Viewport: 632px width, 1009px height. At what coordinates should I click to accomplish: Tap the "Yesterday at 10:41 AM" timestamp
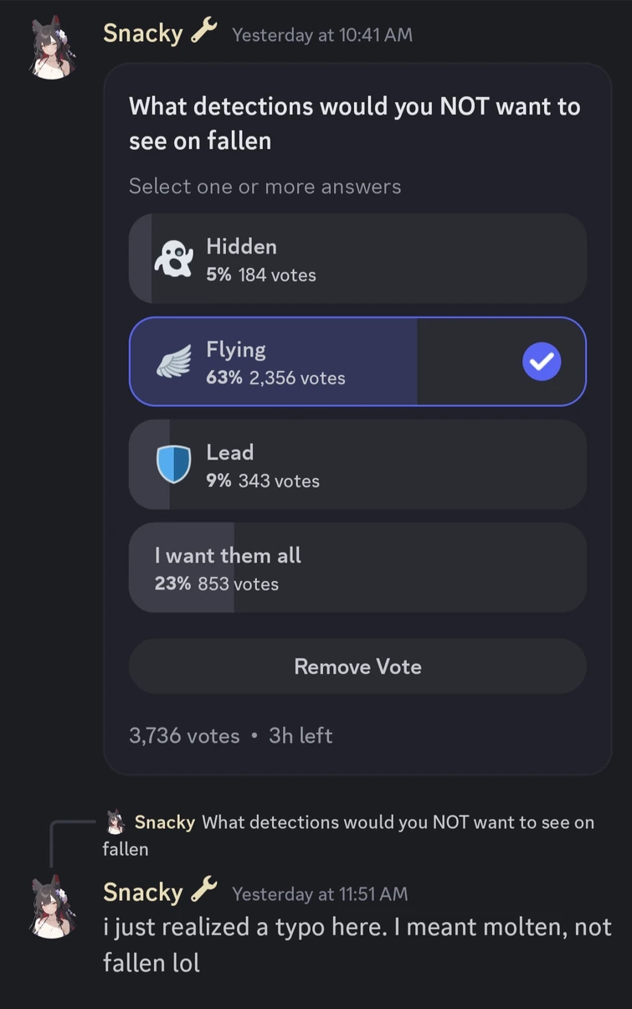[322, 35]
